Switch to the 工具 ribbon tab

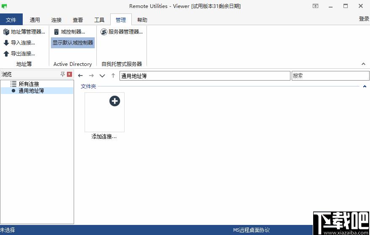[99, 20]
